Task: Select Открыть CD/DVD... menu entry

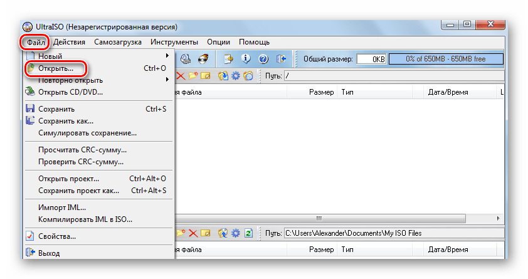Action: click(x=98, y=92)
